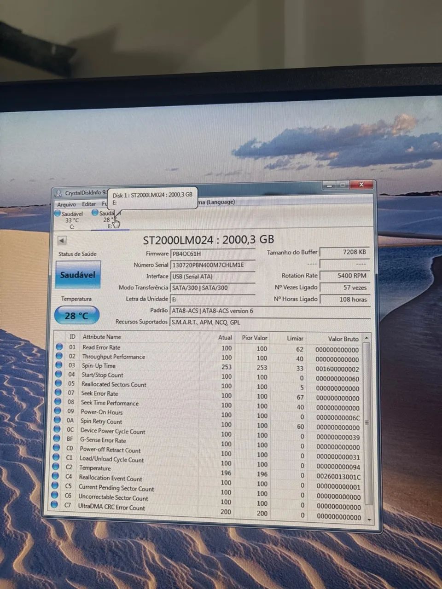Click status icon of Temperature row

point(56,467)
